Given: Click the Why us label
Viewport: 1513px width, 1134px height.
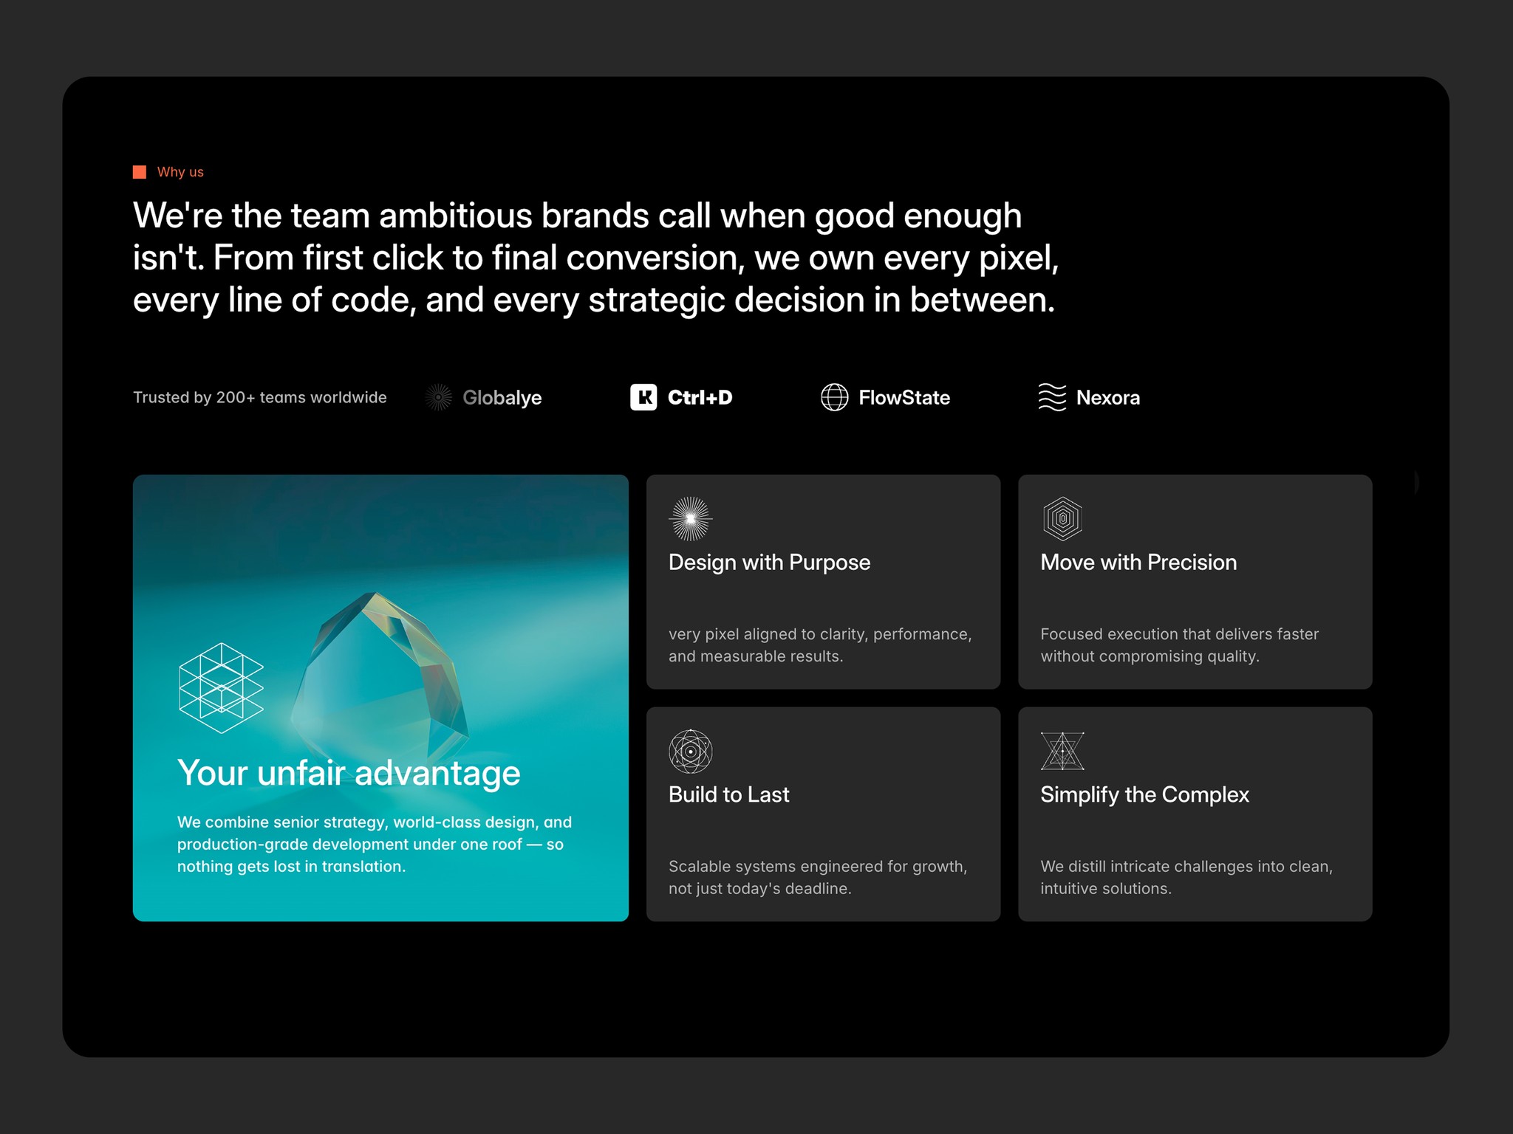Looking at the screenshot, I should (180, 172).
